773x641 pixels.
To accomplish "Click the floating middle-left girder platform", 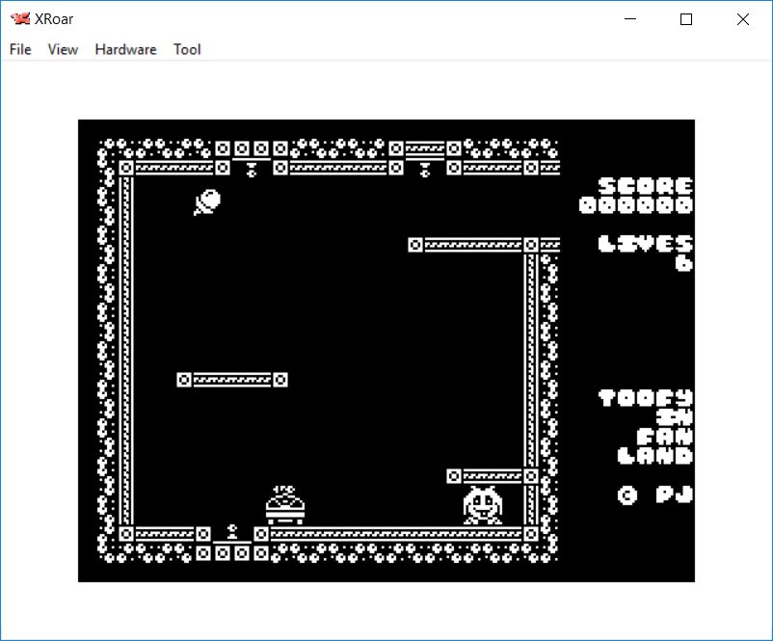I will (232, 380).
